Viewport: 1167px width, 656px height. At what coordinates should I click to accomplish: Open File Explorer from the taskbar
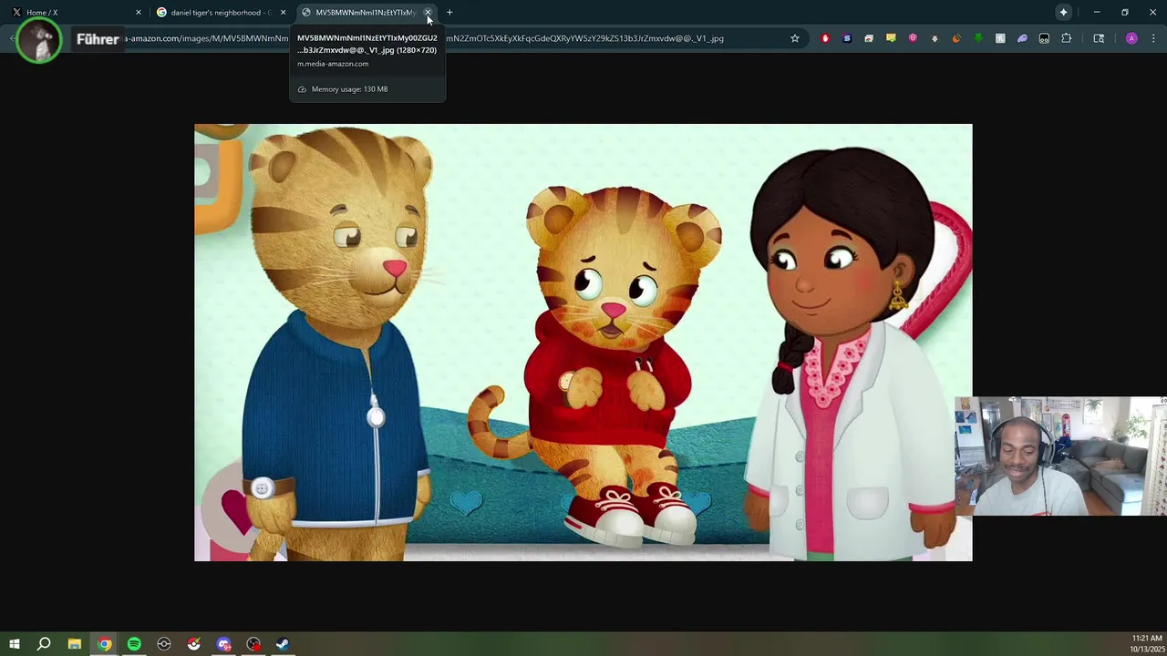75,644
